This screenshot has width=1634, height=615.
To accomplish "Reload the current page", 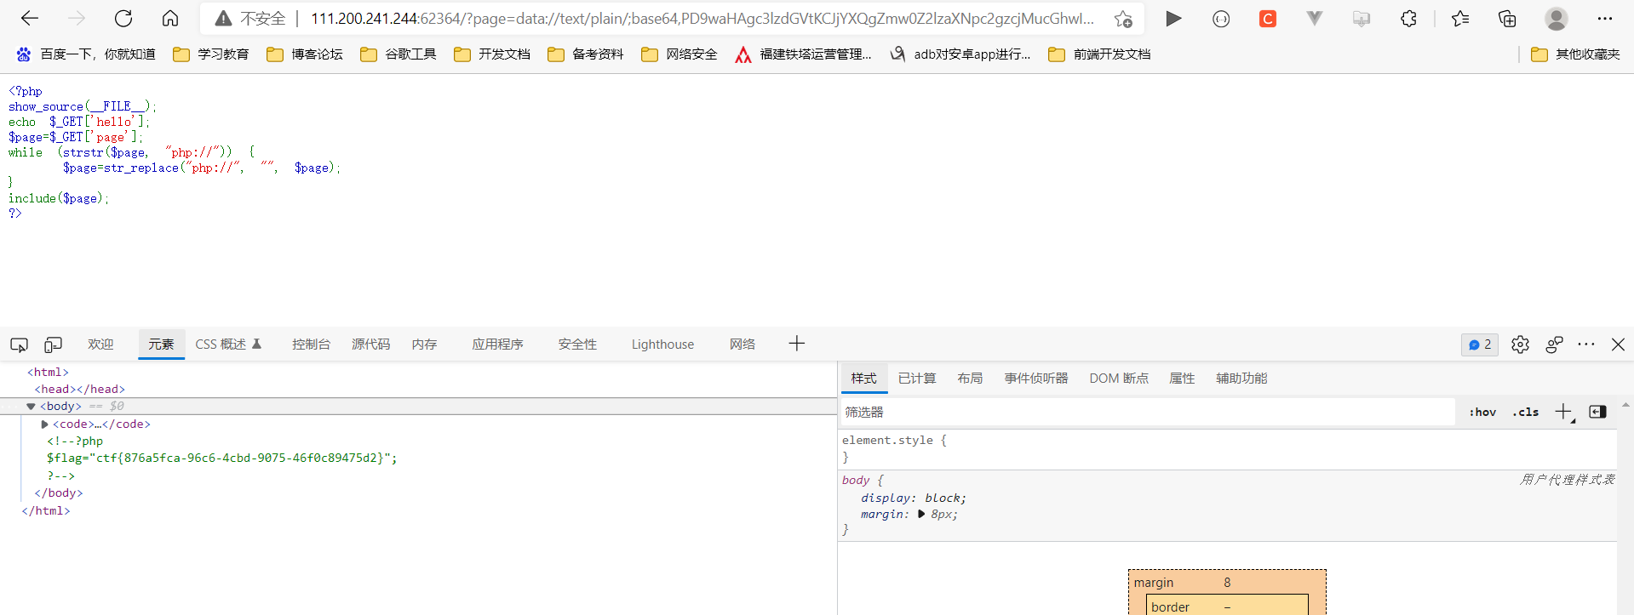I will coord(123,18).
